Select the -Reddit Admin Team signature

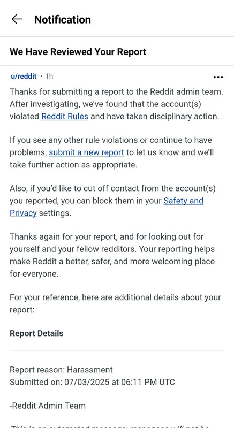(48, 406)
